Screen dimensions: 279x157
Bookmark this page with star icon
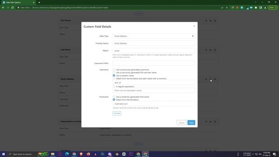click(x=227, y=8)
